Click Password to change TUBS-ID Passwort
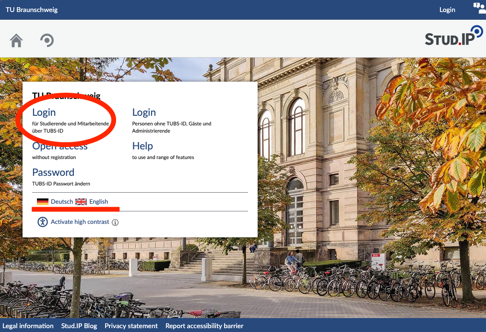The height and width of the screenshot is (332, 486). point(53,172)
